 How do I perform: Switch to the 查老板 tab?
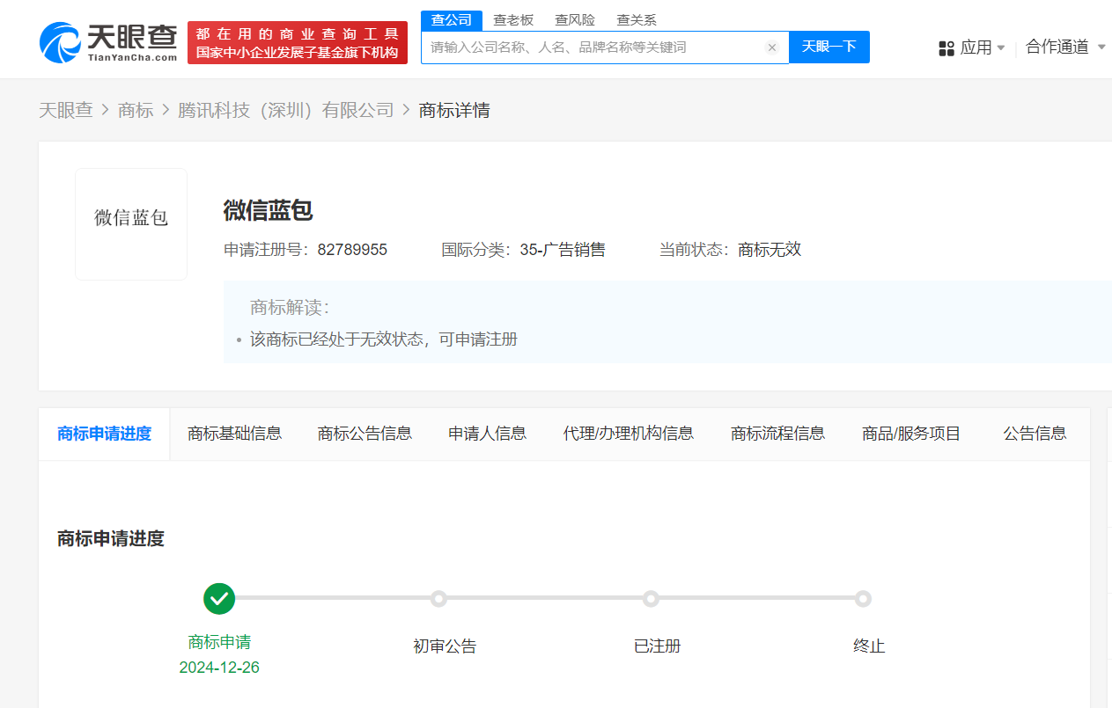point(513,19)
